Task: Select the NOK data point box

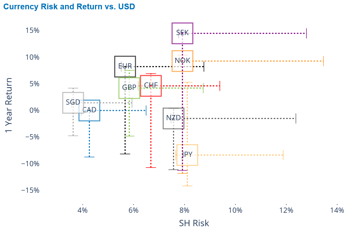Action: (x=182, y=61)
